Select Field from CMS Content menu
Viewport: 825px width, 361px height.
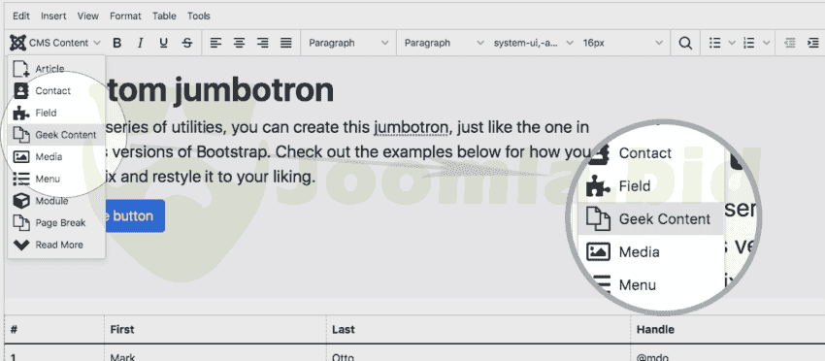56,114
